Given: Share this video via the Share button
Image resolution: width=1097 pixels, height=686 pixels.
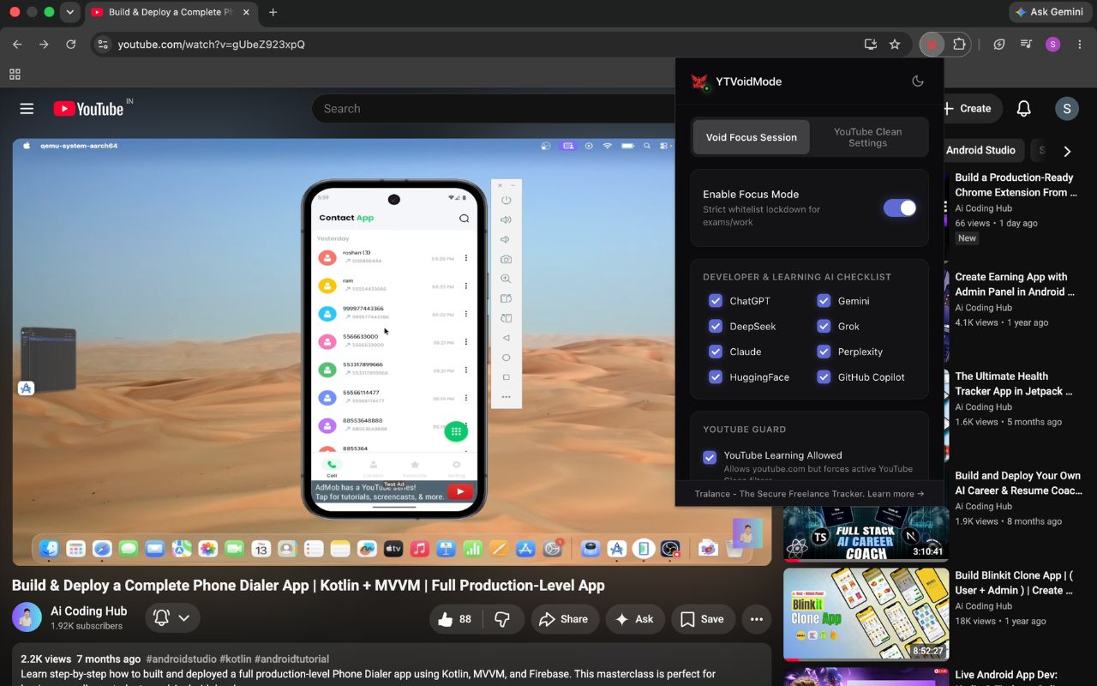Looking at the screenshot, I should [565, 619].
